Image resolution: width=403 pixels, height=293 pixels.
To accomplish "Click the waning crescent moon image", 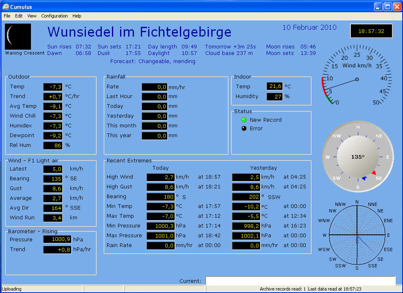I will [x=18, y=37].
